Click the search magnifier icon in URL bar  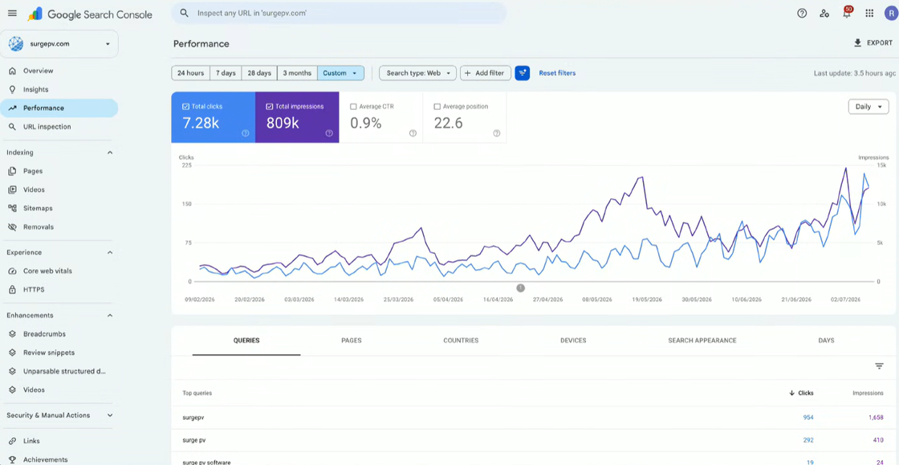point(184,13)
